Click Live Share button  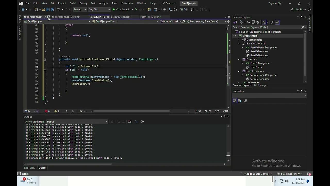tap(298, 10)
